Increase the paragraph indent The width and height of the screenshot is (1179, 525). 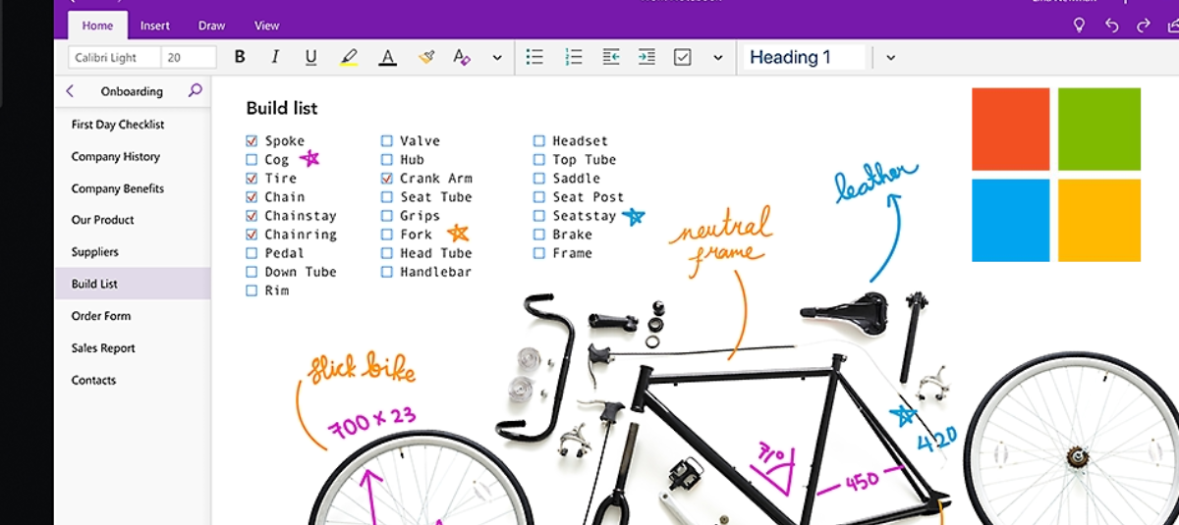[x=646, y=57]
